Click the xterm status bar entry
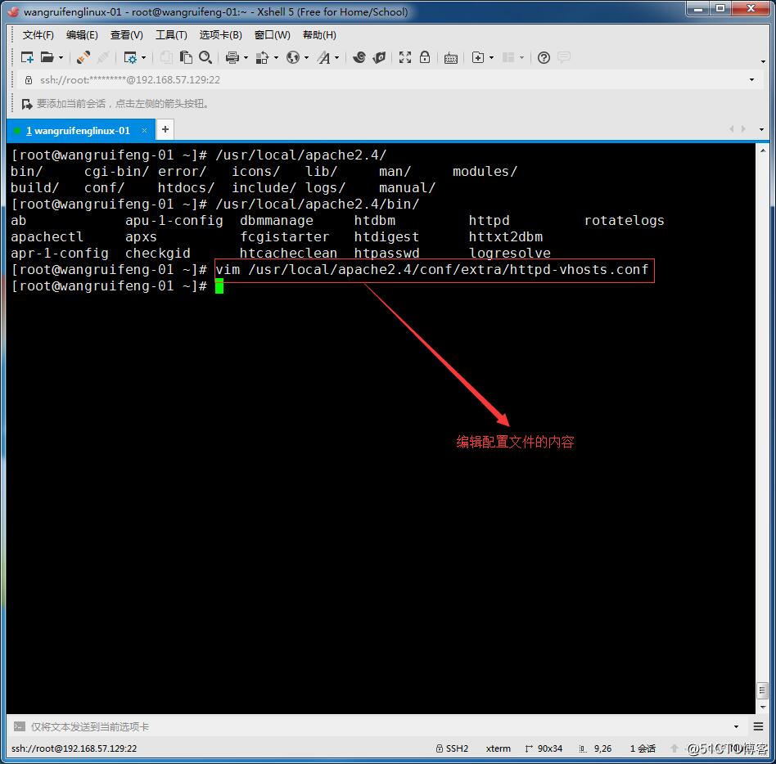This screenshot has height=764, width=776. pyautogui.click(x=498, y=748)
